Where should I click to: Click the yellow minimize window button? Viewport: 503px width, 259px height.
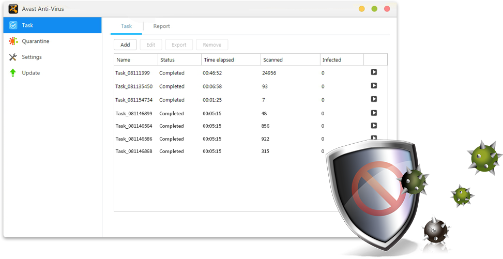[361, 9]
